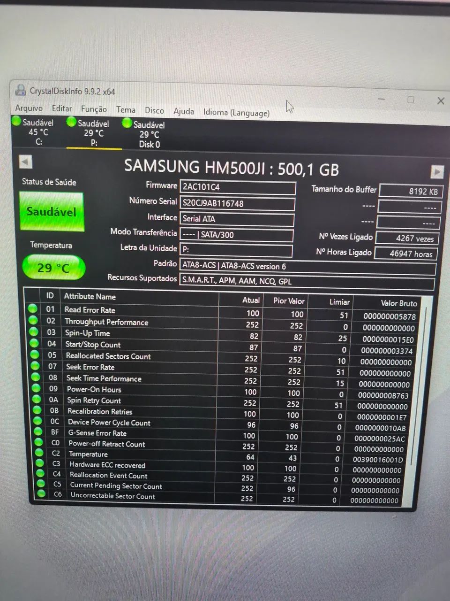
Task: Click the green Saudável health status button
Action: 52,212
